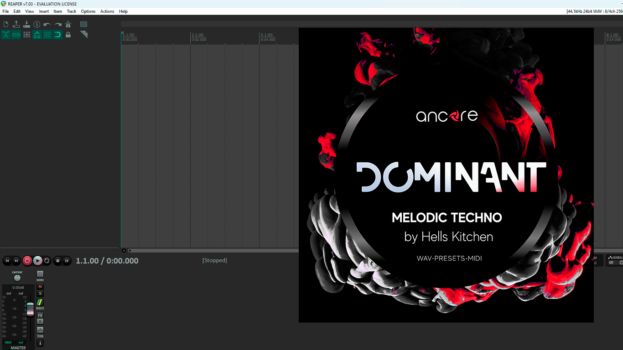
Task: Click the audio device info 44.1kHz 24bit WAV
Action: [594, 11]
